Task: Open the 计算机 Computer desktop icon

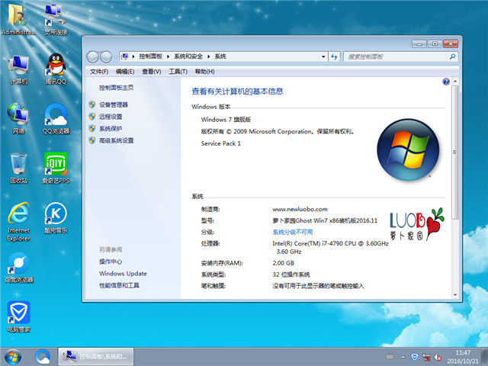Action: (18, 69)
